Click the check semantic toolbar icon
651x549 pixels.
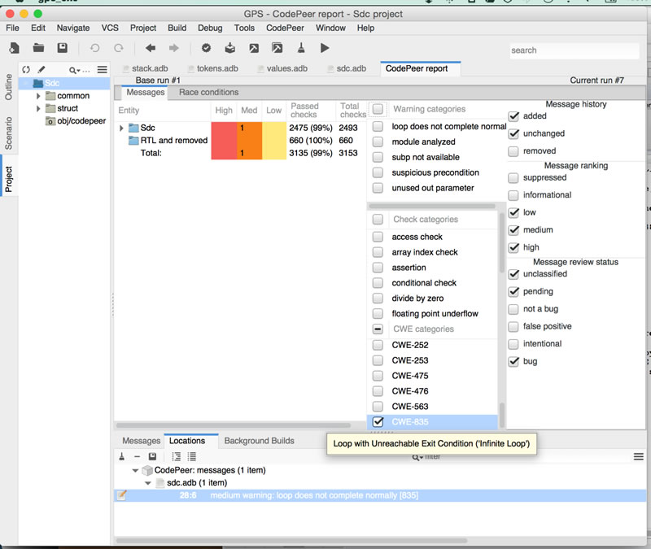point(206,48)
